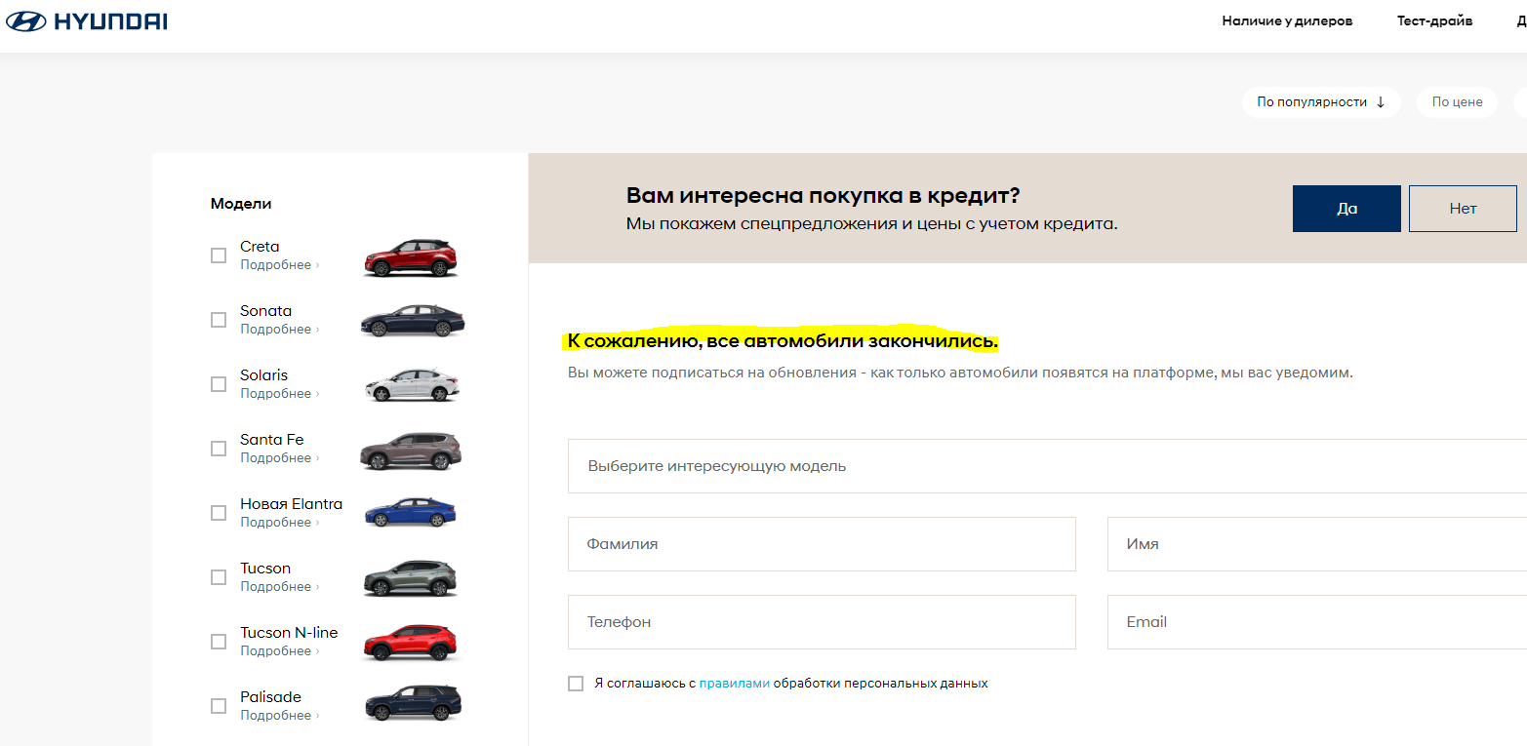This screenshot has height=746, width=1527.
Task: Focus the Email input field
Action: 1317,622
